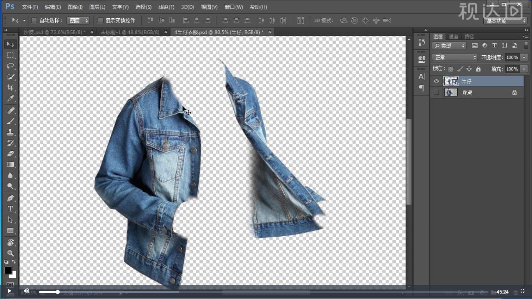Switch to the 沙漠.psd document tab
This screenshot has height=299, width=532.
[55, 32]
